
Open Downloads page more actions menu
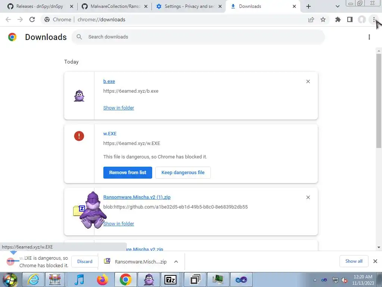[x=369, y=37]
